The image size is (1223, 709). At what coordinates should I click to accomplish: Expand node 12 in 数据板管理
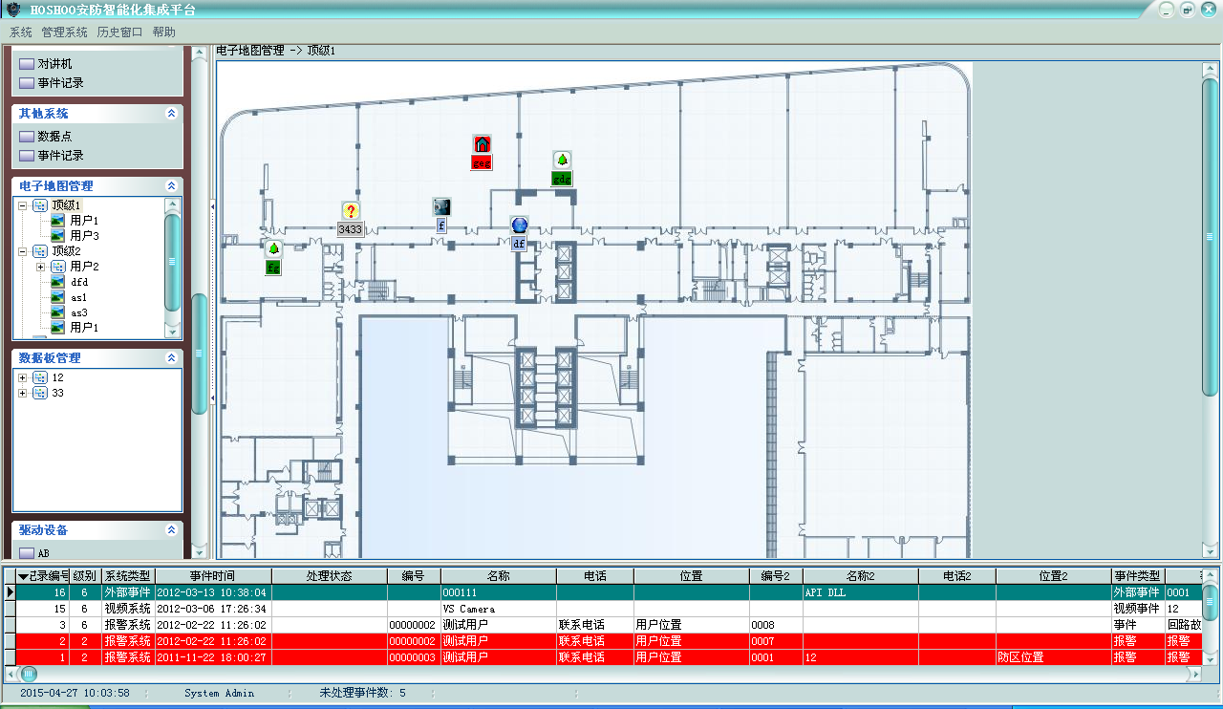click(x=23, y=377)
